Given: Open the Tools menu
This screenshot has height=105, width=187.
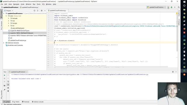Looking at the screenshot, I should [39, 4].
